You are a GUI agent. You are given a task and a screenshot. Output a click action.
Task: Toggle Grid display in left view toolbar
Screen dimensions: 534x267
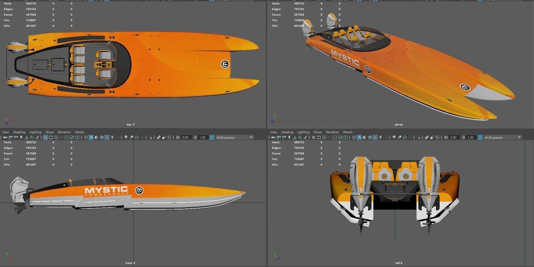click(314, 137)
